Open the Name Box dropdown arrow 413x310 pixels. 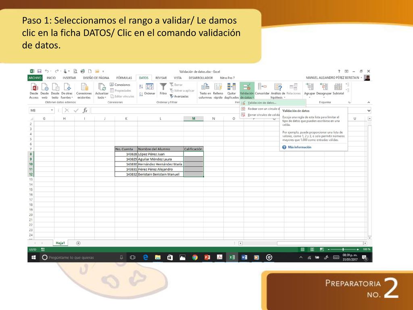tap(52, 110)
